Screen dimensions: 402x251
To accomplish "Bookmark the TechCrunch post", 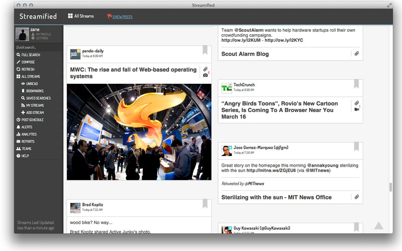I will pos(356,83).
